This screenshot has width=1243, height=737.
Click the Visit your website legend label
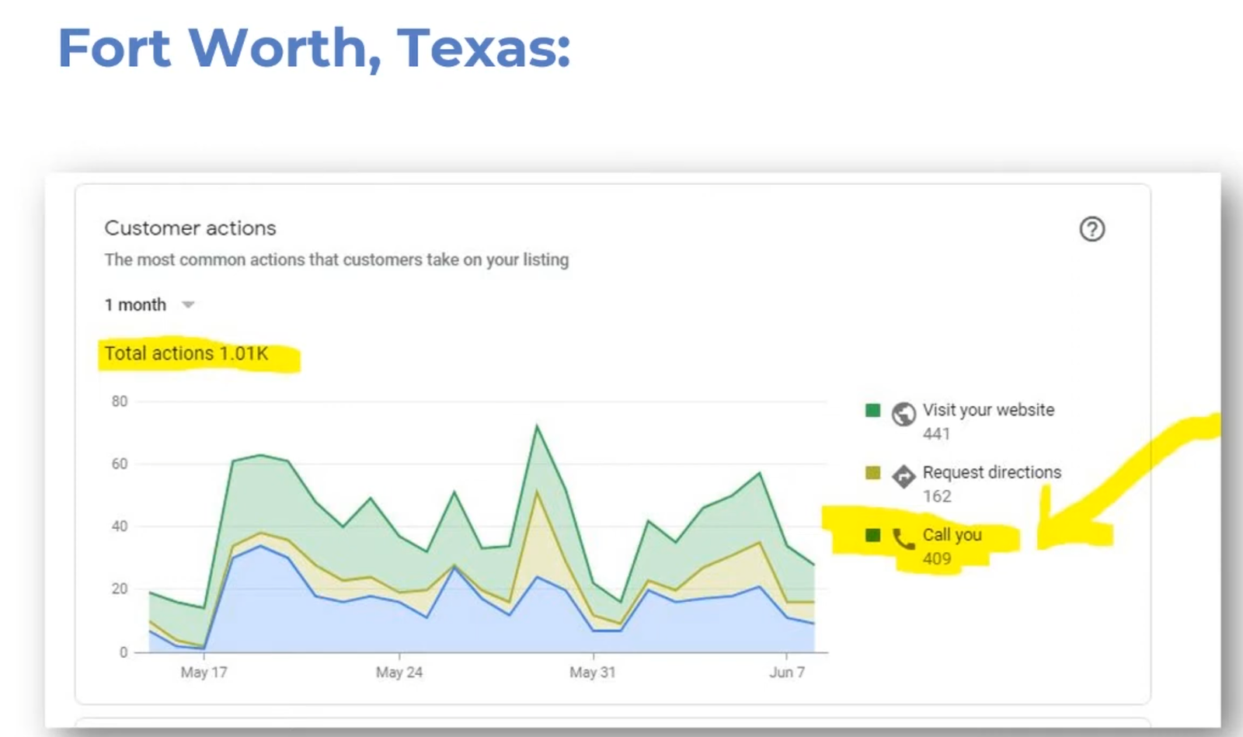click(988, 410)
